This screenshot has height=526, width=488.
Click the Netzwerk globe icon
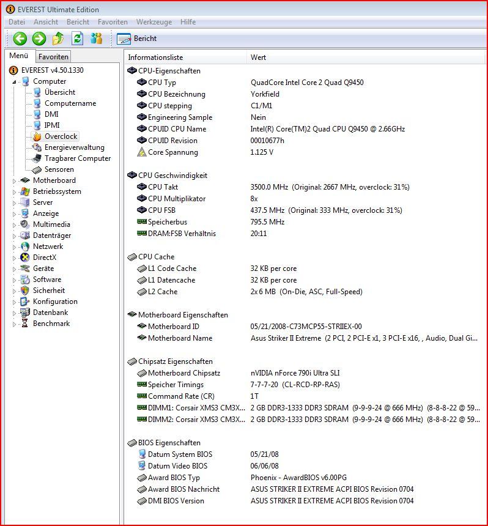point(25,246)
